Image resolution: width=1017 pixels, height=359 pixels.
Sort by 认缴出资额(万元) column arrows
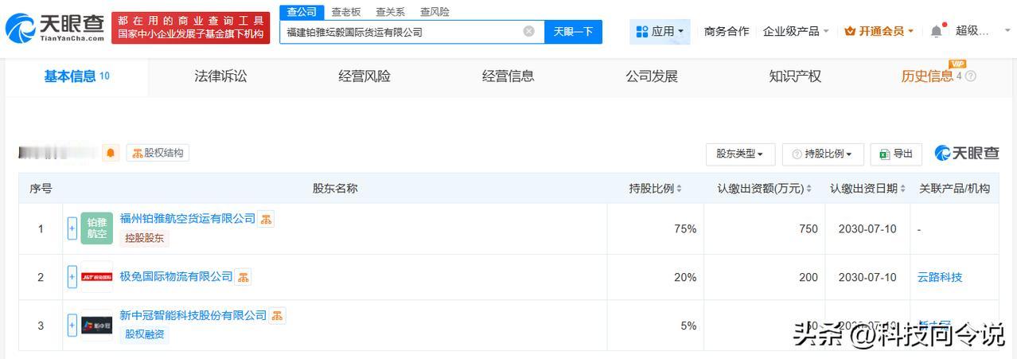coord(809,189)
